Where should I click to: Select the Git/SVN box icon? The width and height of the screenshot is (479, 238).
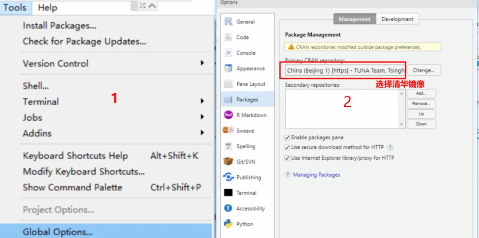(228, 161)
